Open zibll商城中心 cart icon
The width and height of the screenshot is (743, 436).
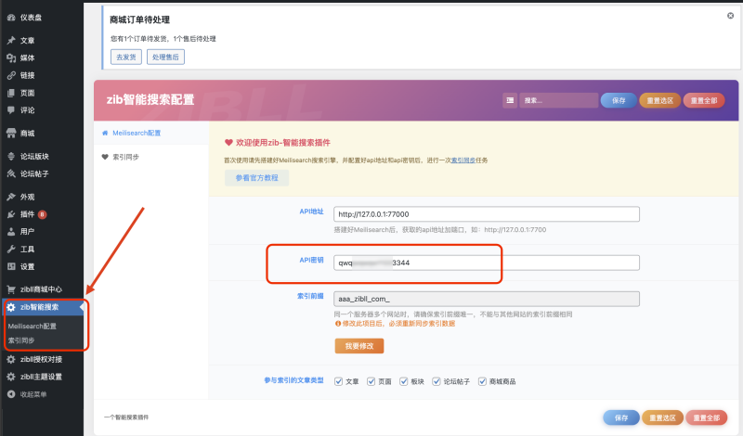11,289
